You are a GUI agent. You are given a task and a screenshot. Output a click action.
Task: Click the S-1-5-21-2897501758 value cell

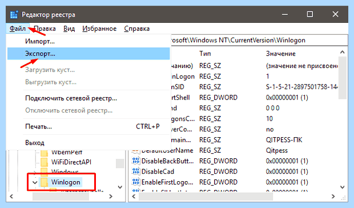click(302, 87)
